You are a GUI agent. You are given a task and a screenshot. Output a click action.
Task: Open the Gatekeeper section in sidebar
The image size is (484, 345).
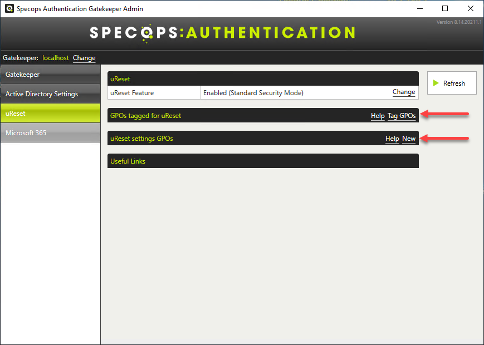(x=50, y=75)
